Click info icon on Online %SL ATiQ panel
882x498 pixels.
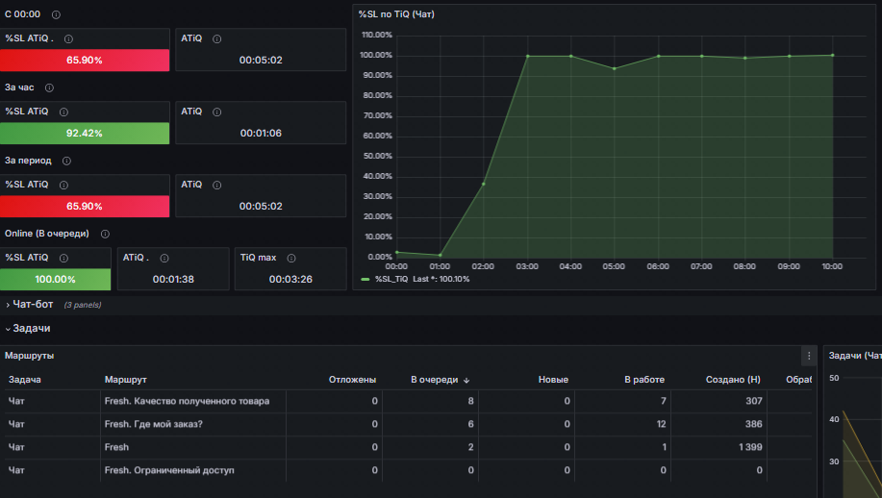click(63, 258)
